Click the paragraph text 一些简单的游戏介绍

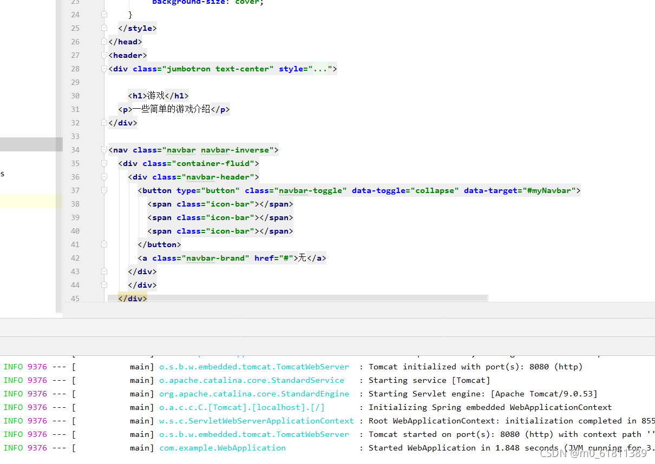pos(171,109)
